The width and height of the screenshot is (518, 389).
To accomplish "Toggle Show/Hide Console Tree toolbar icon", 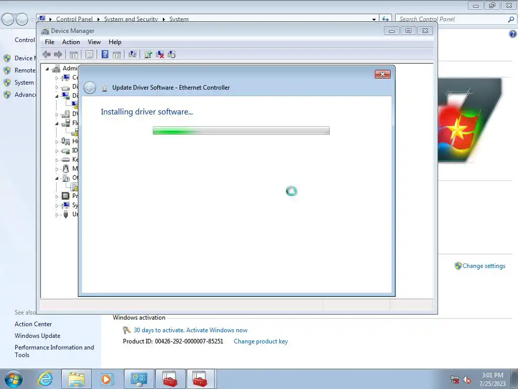I will click(74, 55).
